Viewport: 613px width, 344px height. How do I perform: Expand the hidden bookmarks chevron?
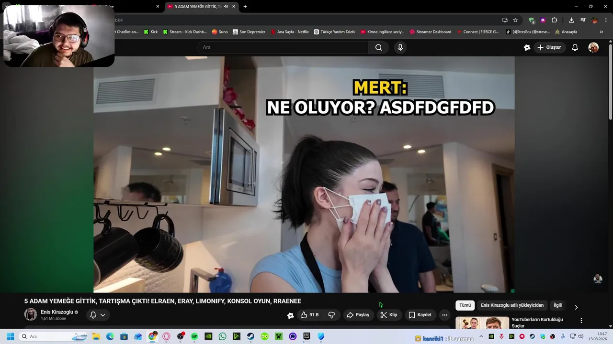coord(602,32)
